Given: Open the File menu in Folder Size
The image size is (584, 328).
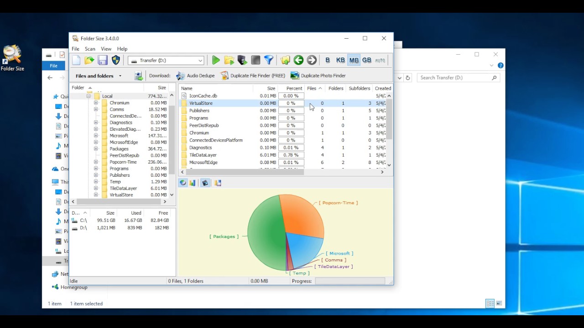Looking at the screenshot, I should (75, 49).
